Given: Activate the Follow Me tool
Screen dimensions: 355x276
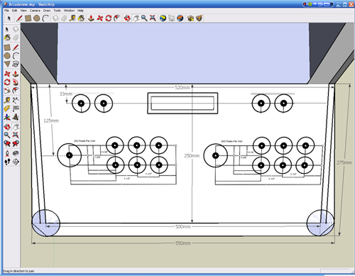Looking at the screenshot, I should 16,82.
